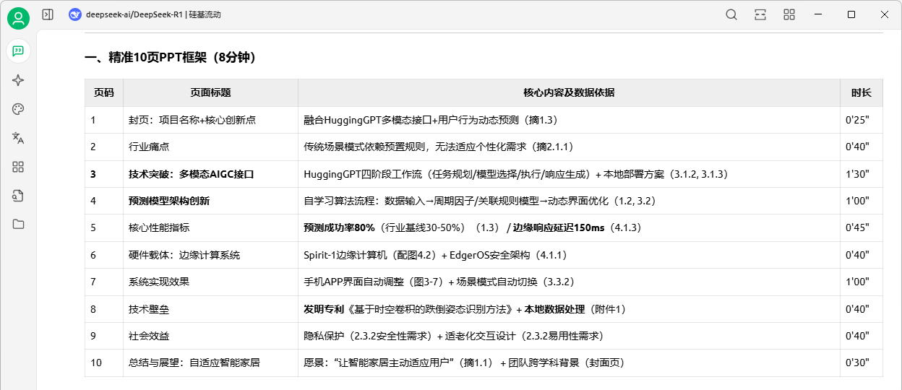The image size is (902, 390).
Task: Open the files folder sidebar icon
Action: [19, 224]
